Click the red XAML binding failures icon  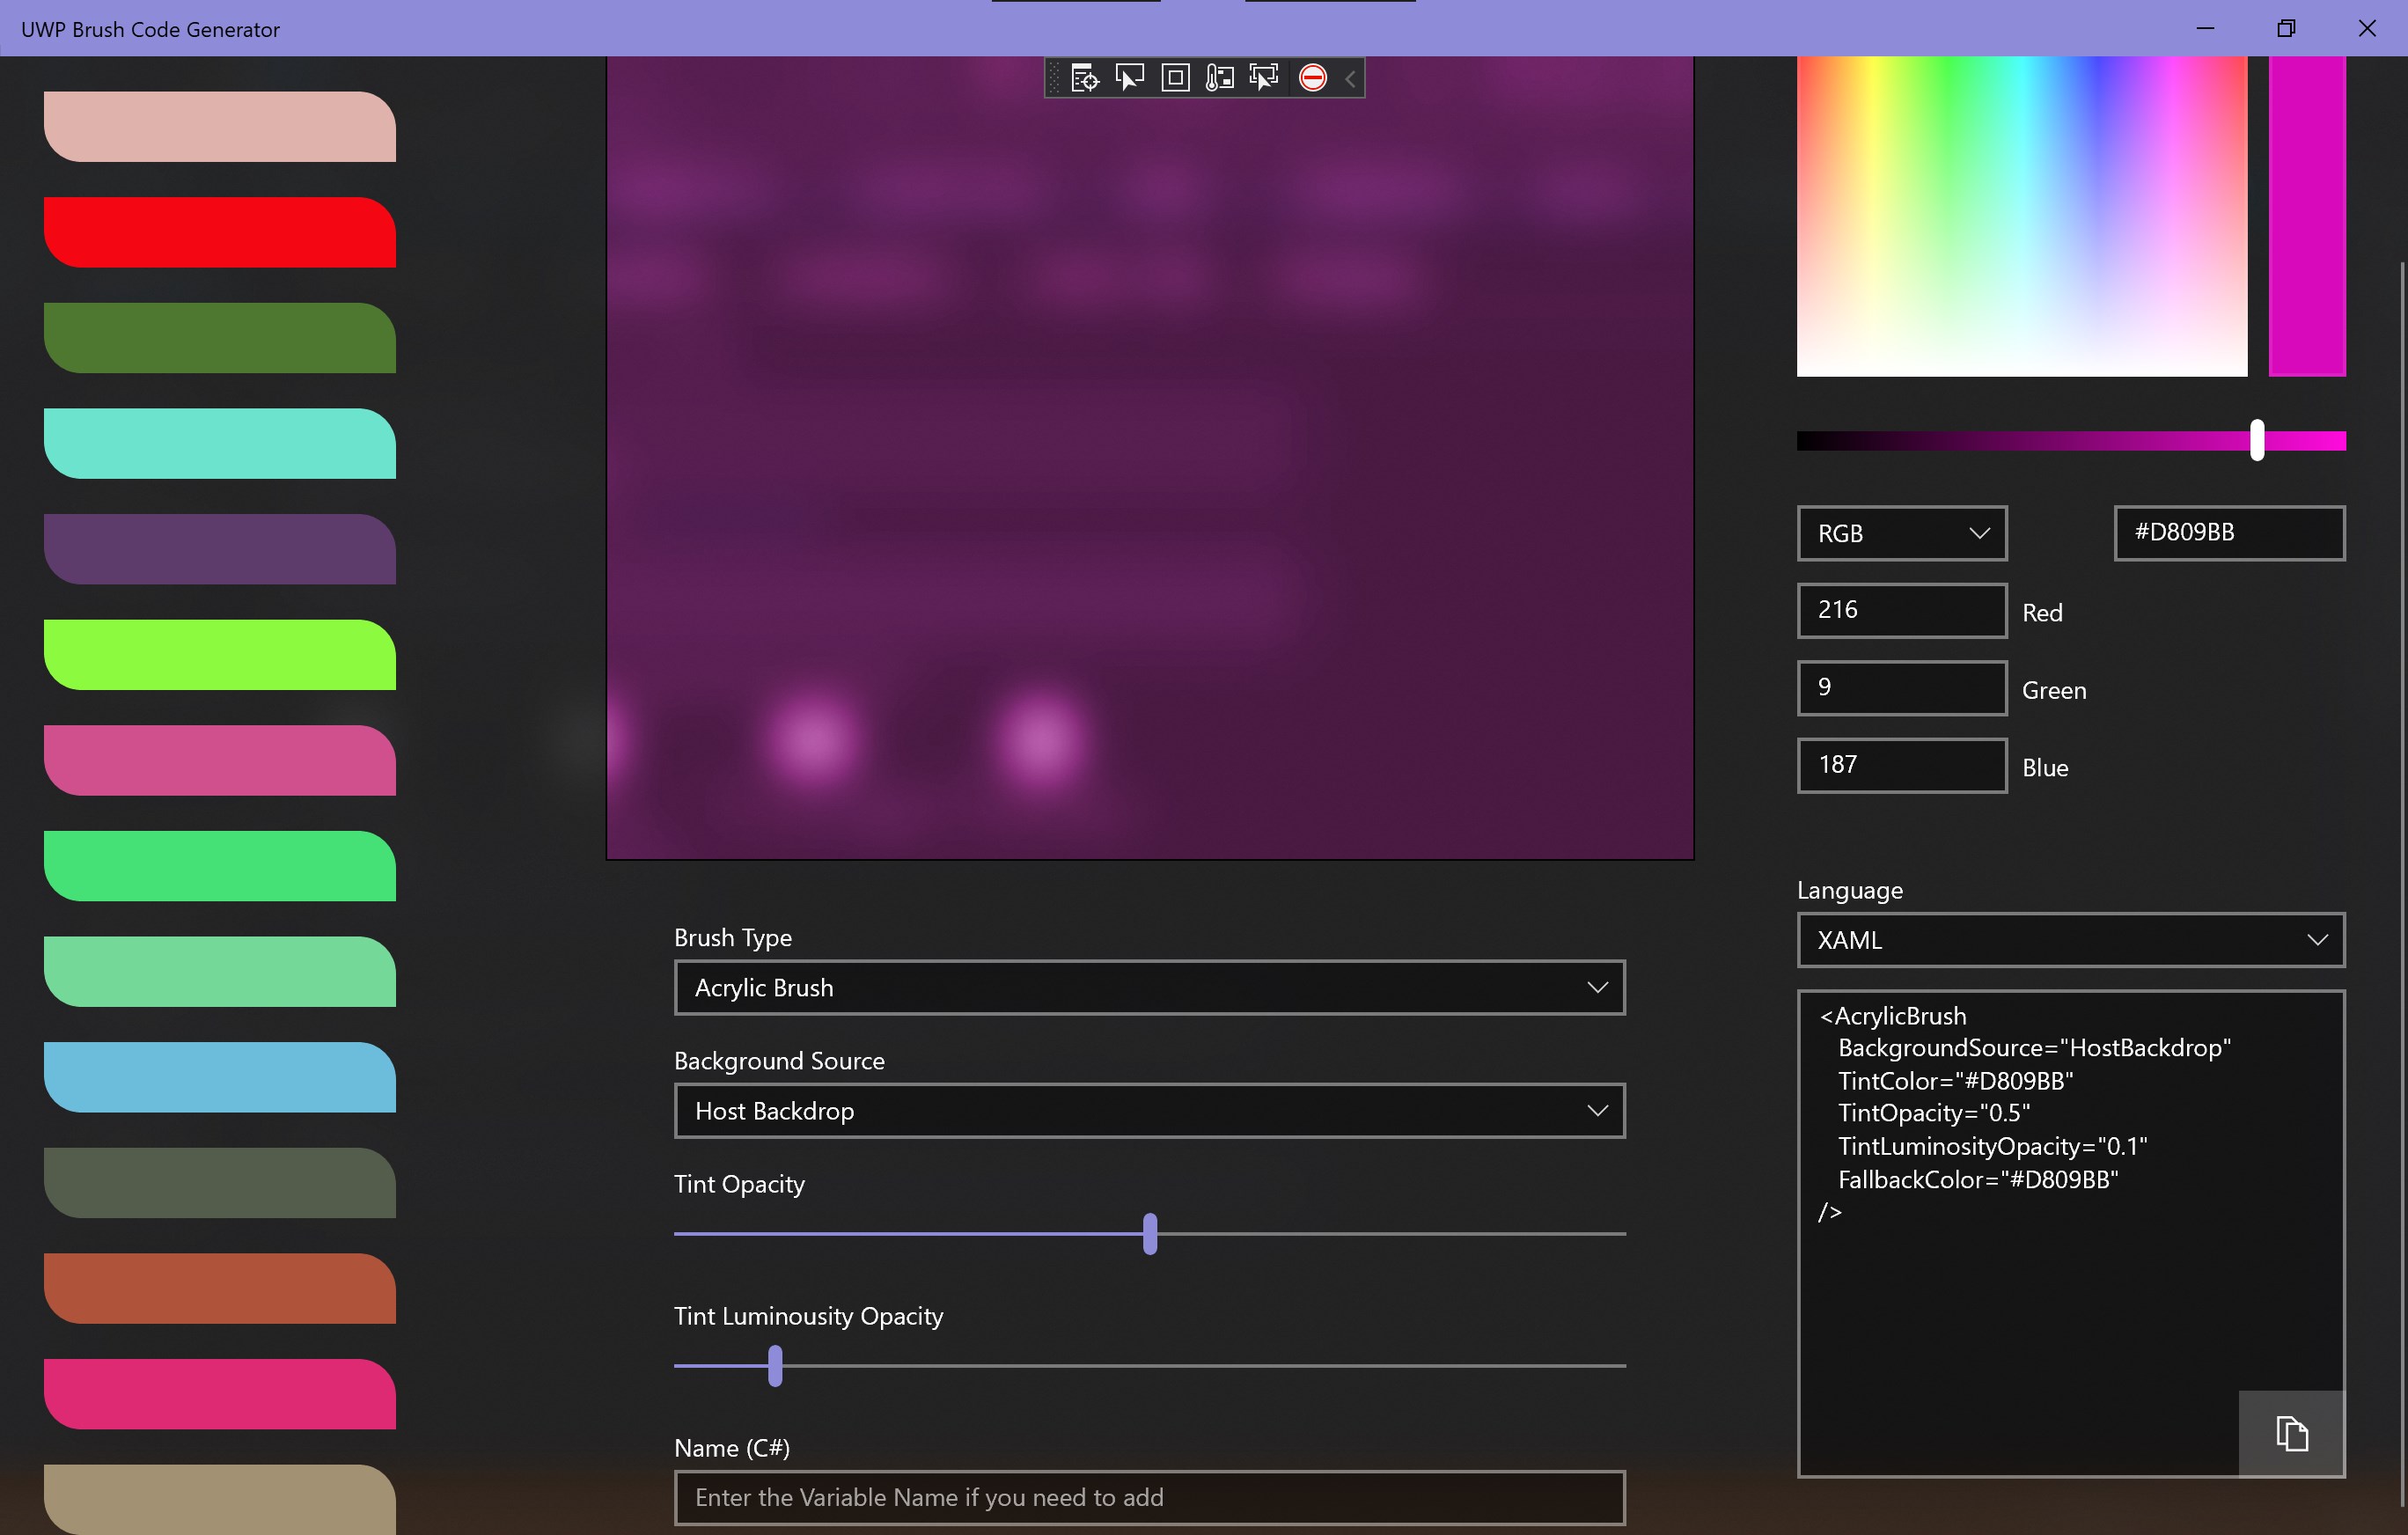1312,78
